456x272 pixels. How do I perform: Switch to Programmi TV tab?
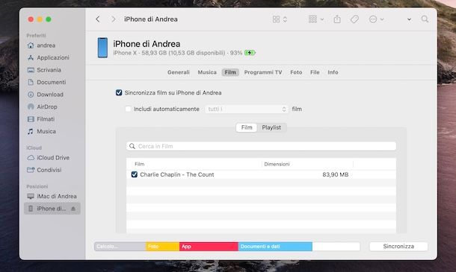pos(263,72)
